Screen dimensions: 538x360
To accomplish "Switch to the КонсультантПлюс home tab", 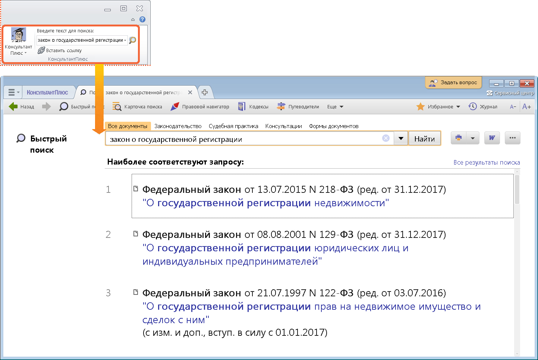I will (x=47, y=92).
